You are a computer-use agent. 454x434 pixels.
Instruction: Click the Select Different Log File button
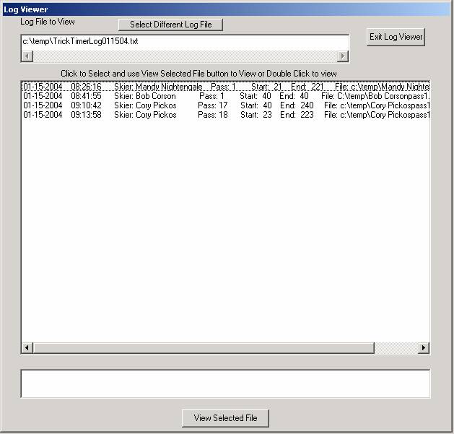click(x=170, y=25)
